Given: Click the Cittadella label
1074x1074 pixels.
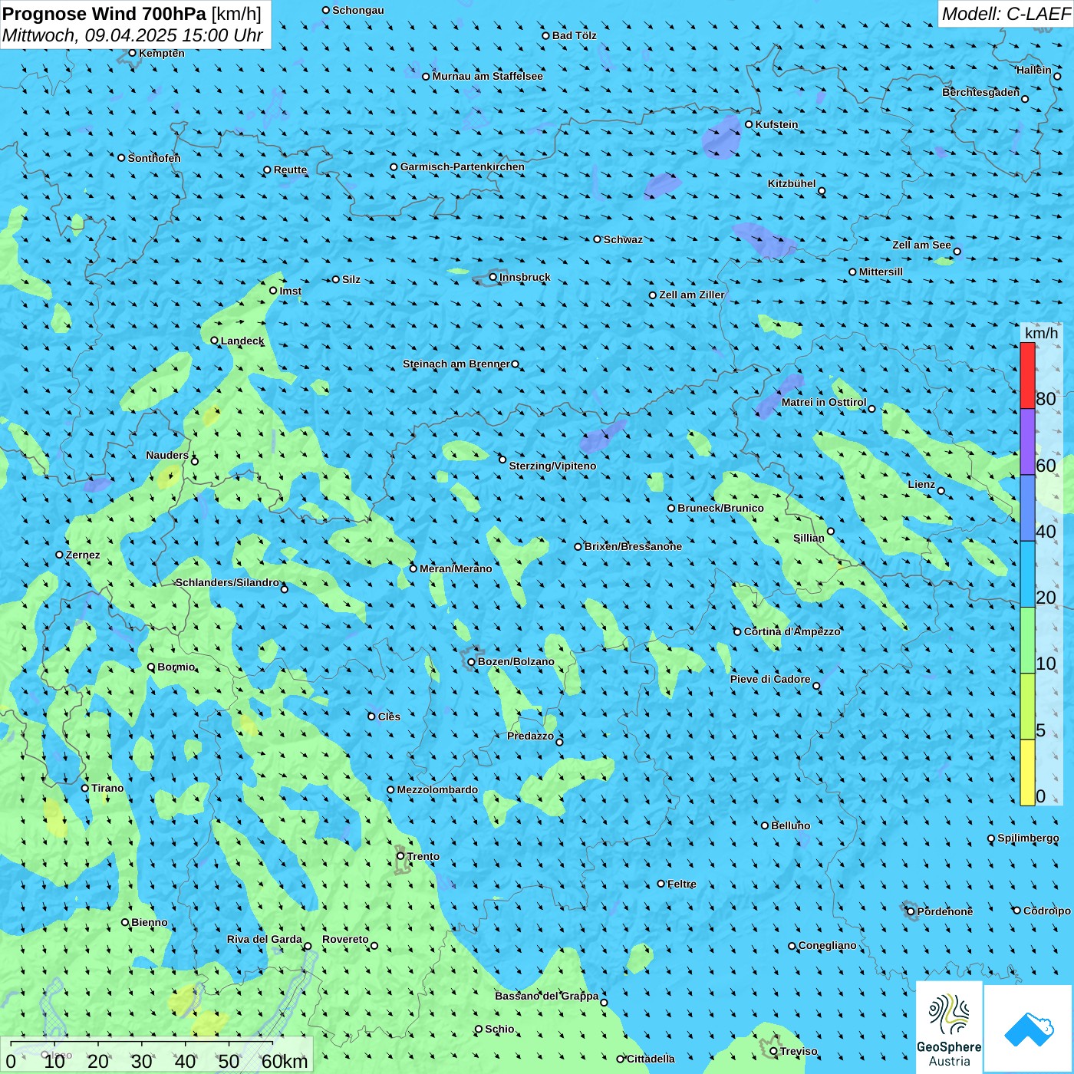Looking at the screenshot, I should click(651, 1059).
